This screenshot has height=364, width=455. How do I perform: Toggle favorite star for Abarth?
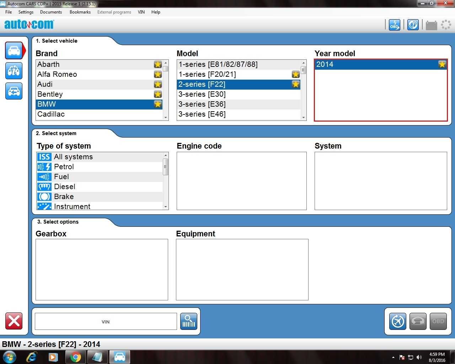pyautogui.click(x=158, y=64)
